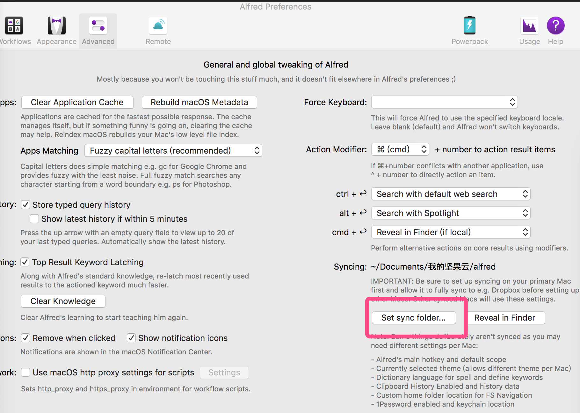Click Clear Application Cache button
Image resolution: width=580 pixels, height=413 pixels.
click(x=77, y=102)
